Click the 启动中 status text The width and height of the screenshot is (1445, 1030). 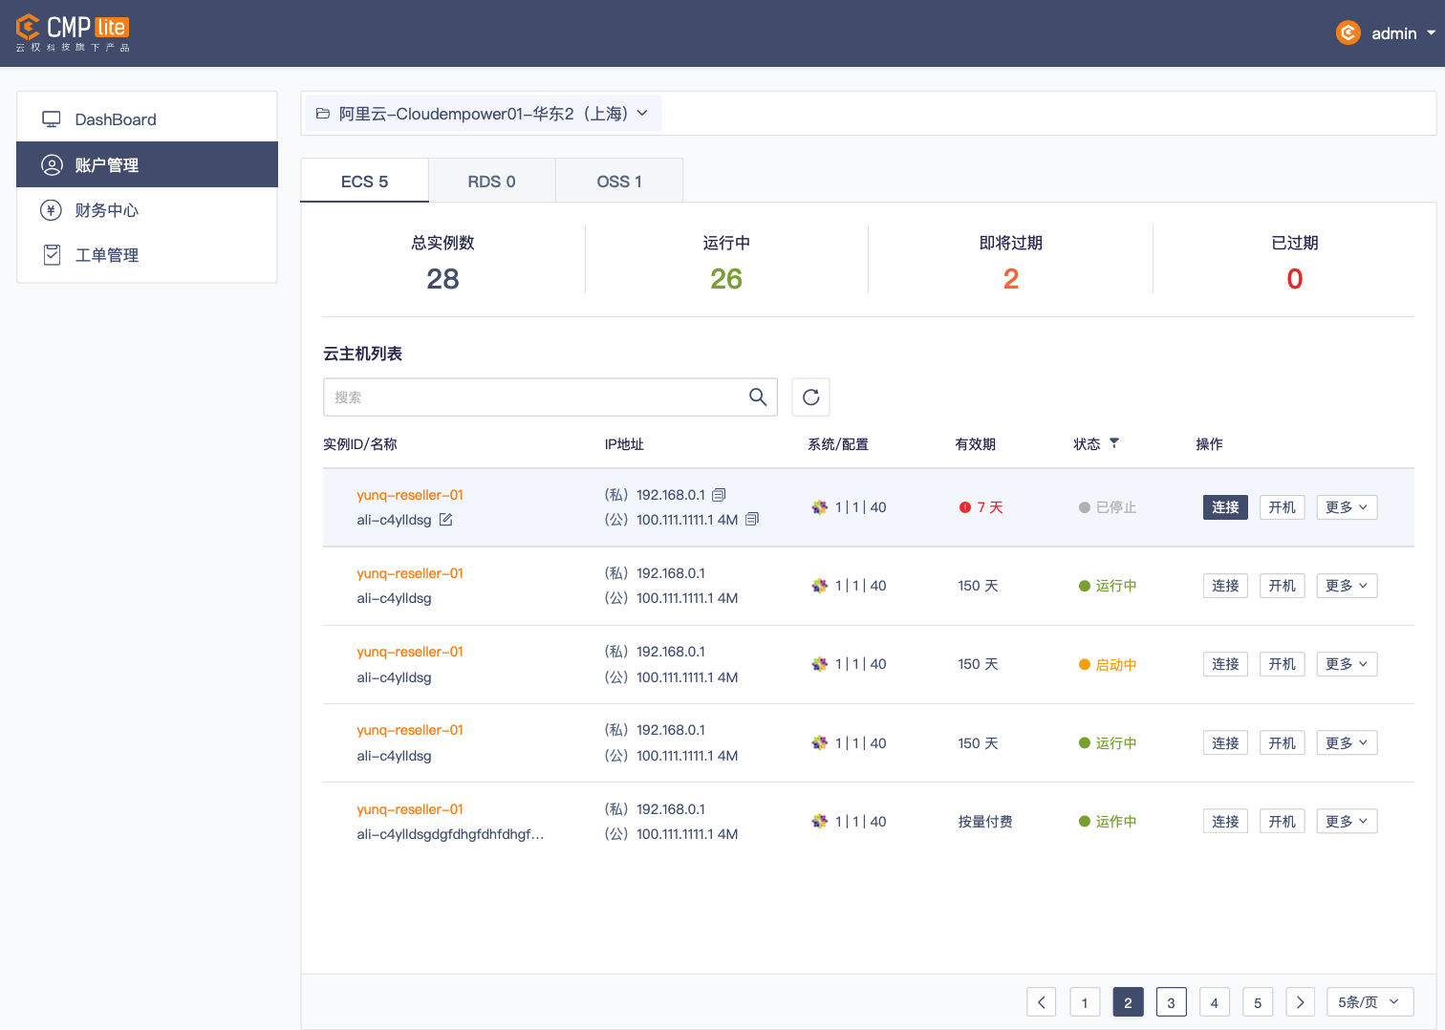point(1116,665)
